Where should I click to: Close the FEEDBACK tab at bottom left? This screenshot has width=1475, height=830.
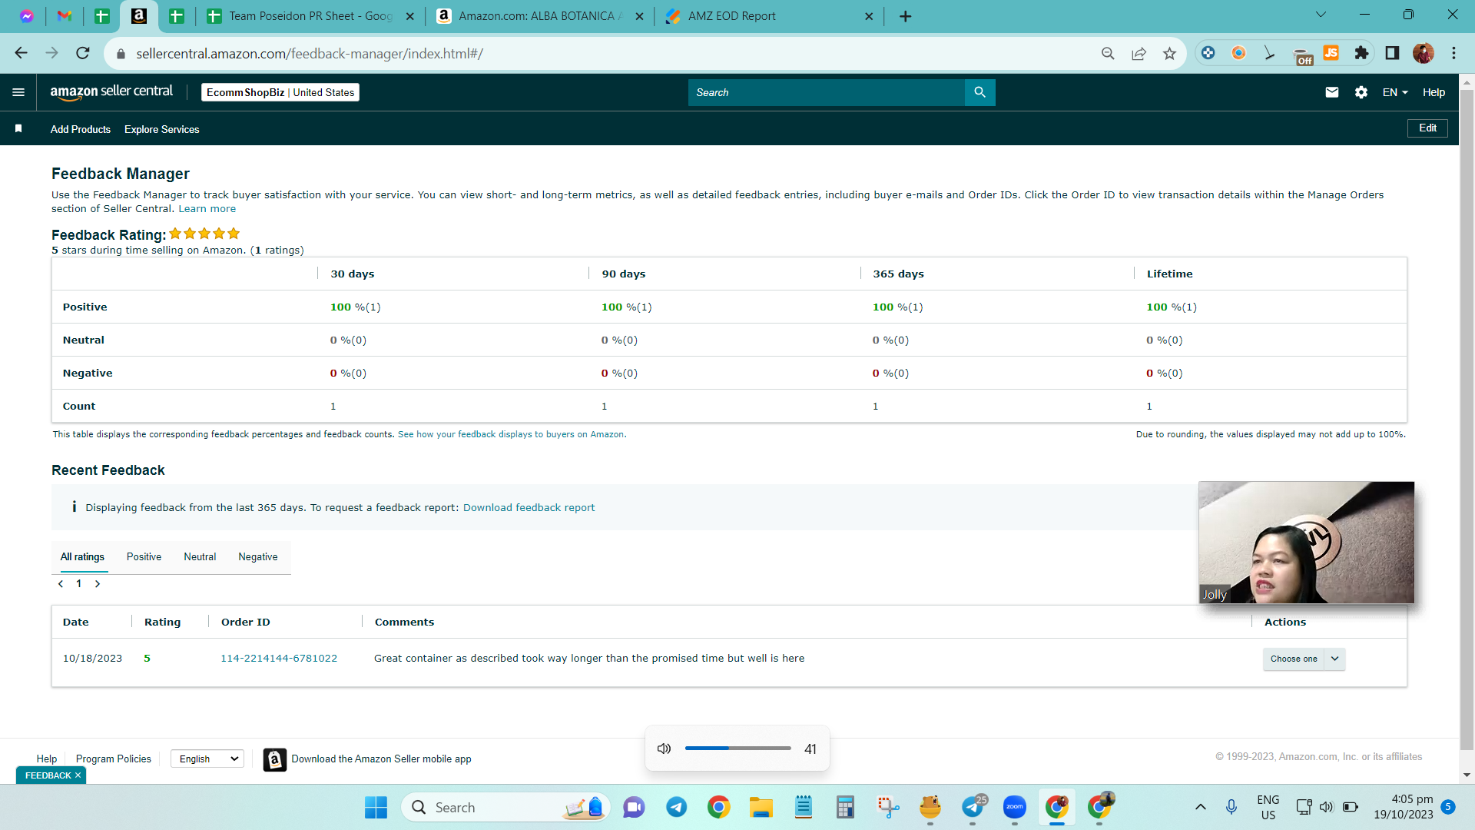[x=78, y=775]
